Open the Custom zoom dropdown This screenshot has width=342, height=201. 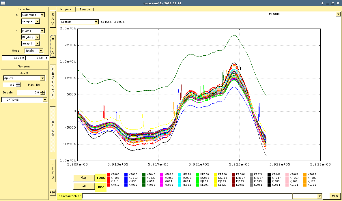[96, 22]
